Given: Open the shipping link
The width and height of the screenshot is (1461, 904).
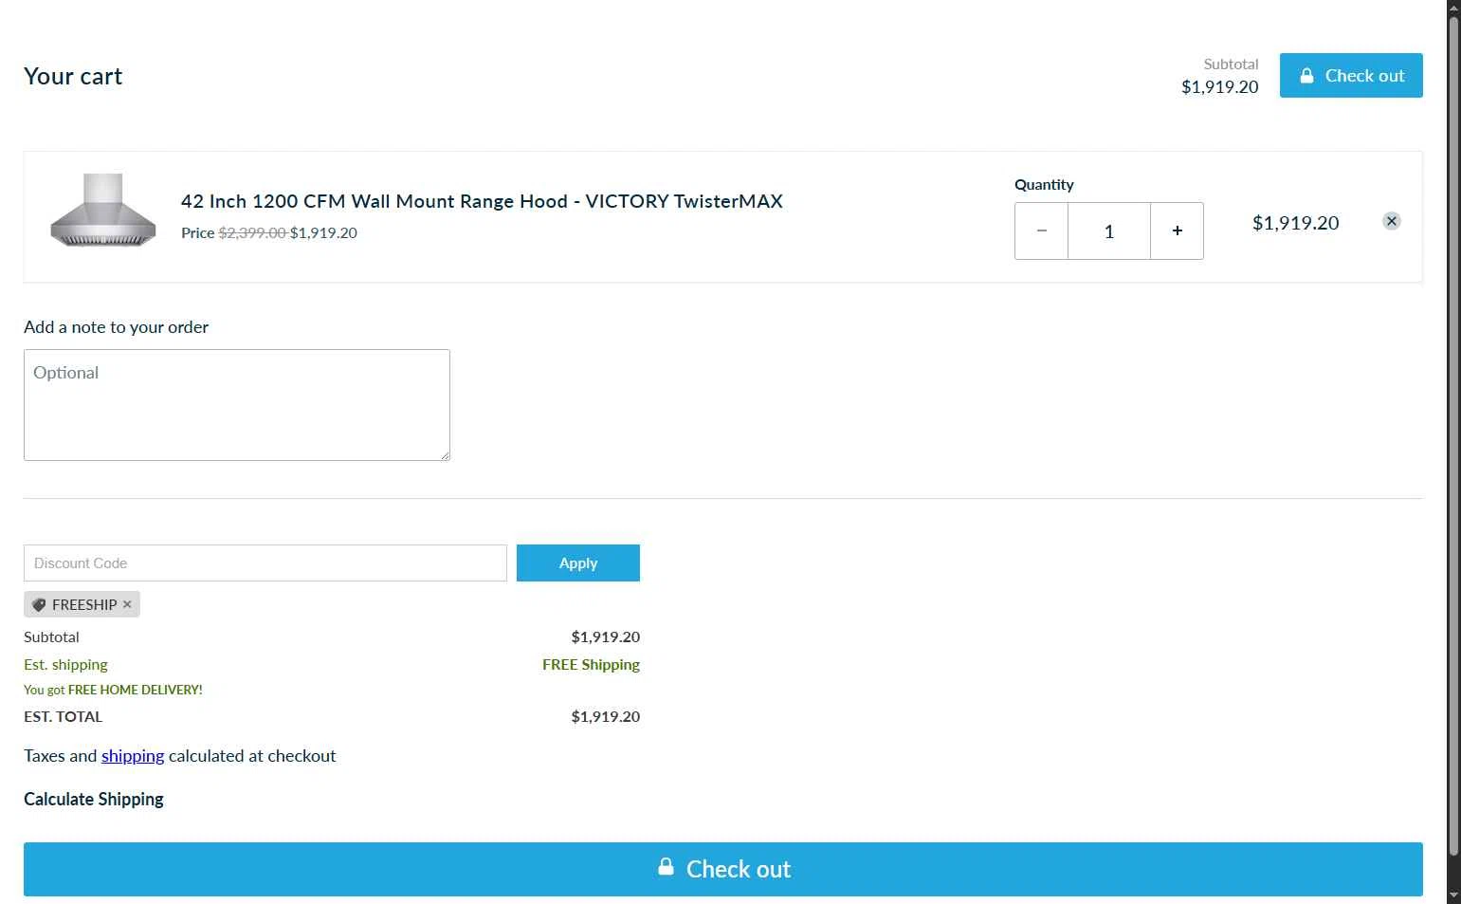Looking at the screenshot, I should click(x=133, y=756).
